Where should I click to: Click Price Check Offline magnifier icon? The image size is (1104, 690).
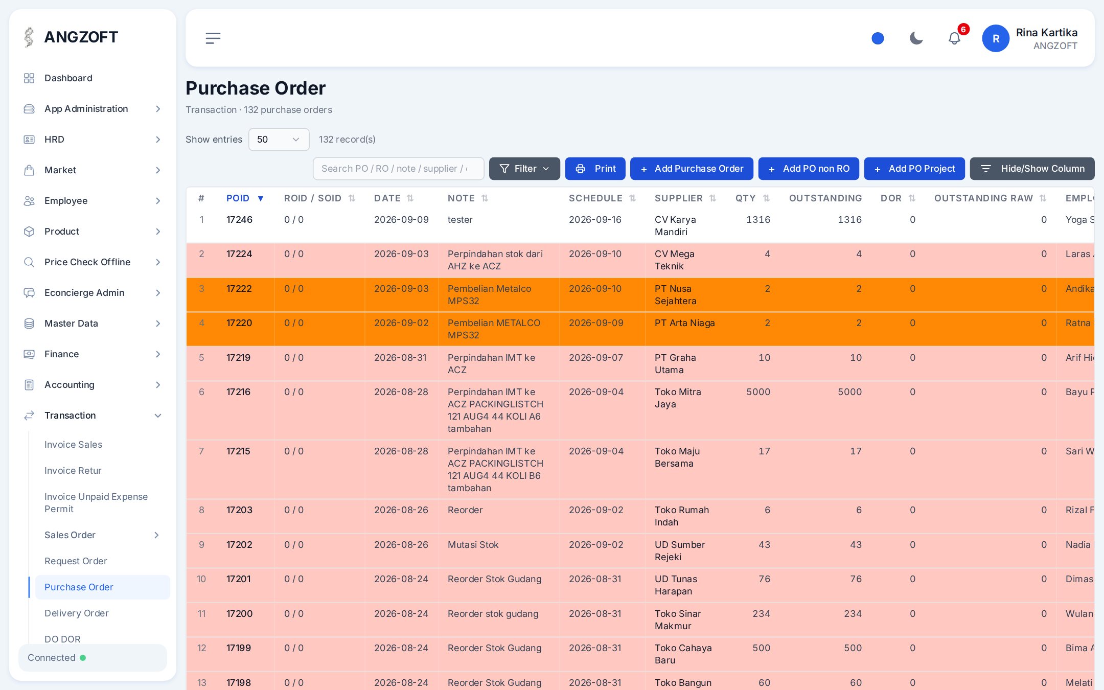tap(29, 262)
